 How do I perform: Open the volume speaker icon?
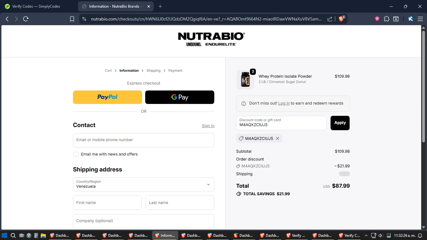(x=381, y=235)
